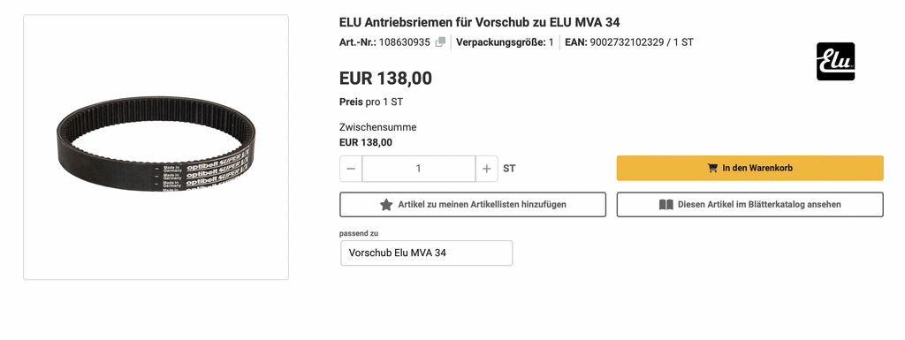Click the Verpackungsgröße label

pos(501,42)
